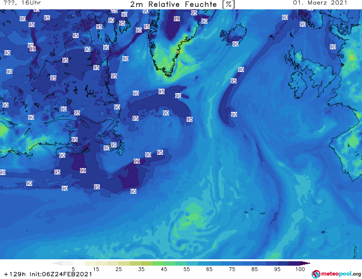Click the meteopool.org logo
The image size is (362, 279).
tap(336, 274)
